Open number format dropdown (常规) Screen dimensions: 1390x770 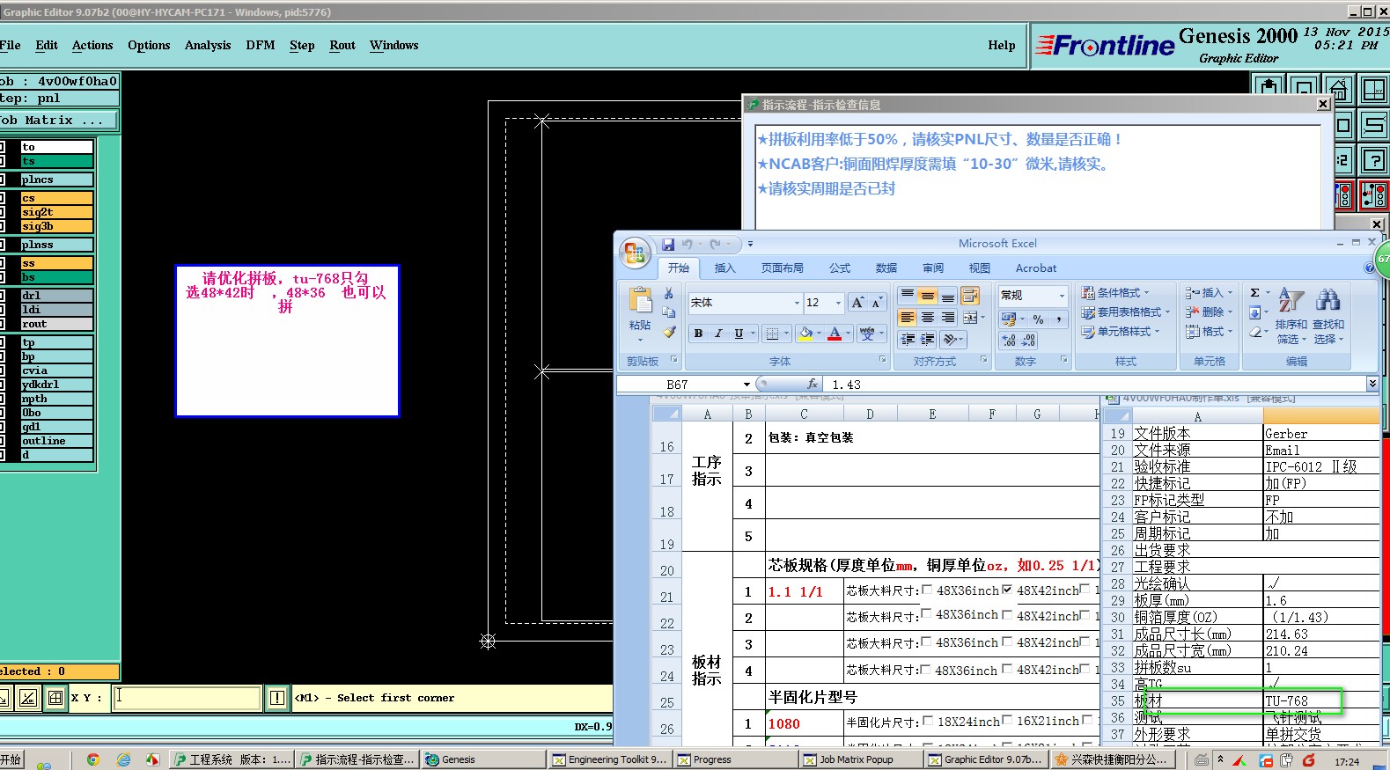1062,296
